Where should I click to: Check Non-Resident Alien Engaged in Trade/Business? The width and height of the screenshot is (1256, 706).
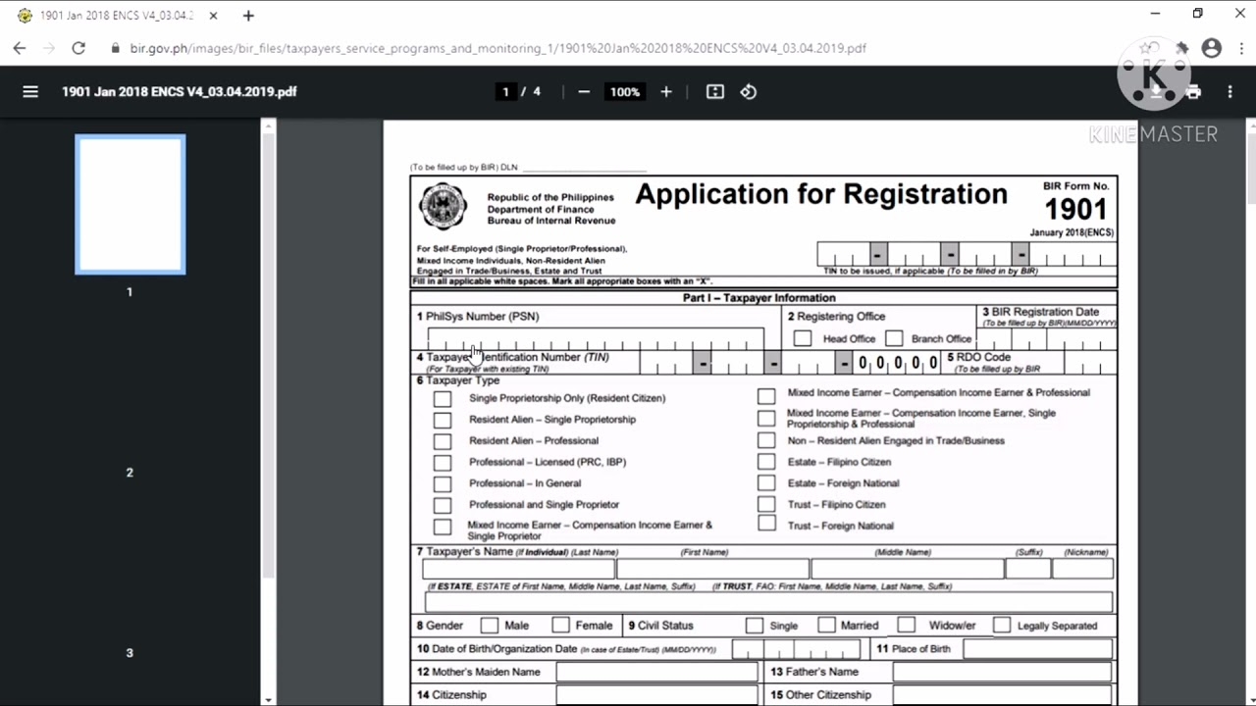(766, 440)
